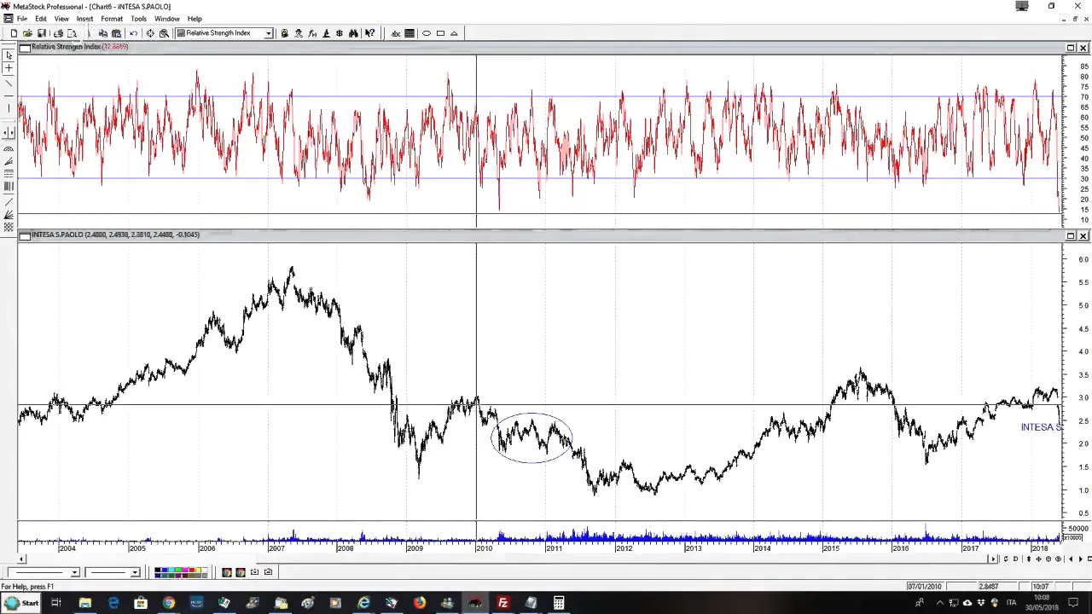This screenshot has height=614, width=1092.
Task: Pick the yellow color swatch in palette
Action: pyautogui.click(x=199, y=570)
